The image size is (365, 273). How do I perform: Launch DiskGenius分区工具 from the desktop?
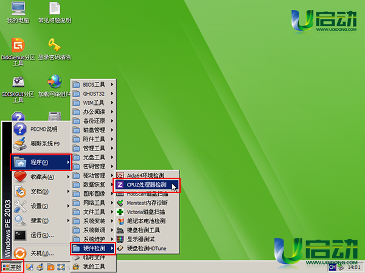18,52
